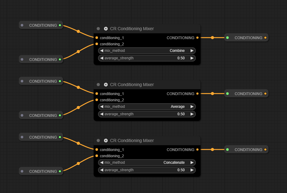This screenshot has height=193, width=287.
Task: Select the conditioning_2 input port on the Concatenate node
Action: click(97, 156)
